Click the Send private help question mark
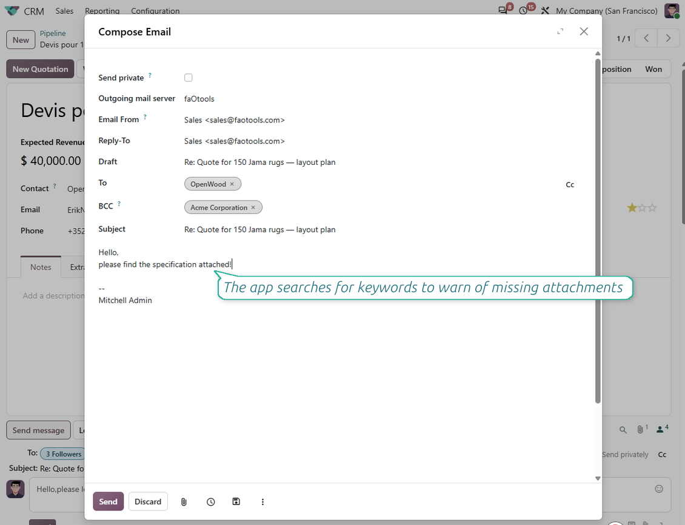The image size is (685, 525). [150, 75]
